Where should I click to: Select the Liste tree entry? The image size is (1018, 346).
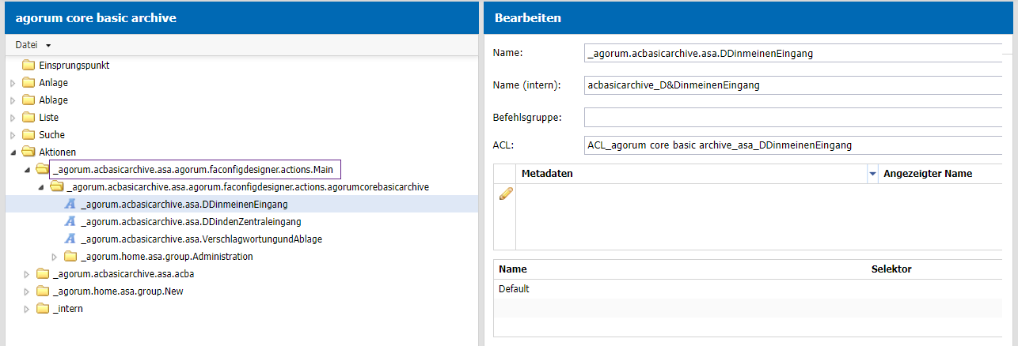pos(48,117)
